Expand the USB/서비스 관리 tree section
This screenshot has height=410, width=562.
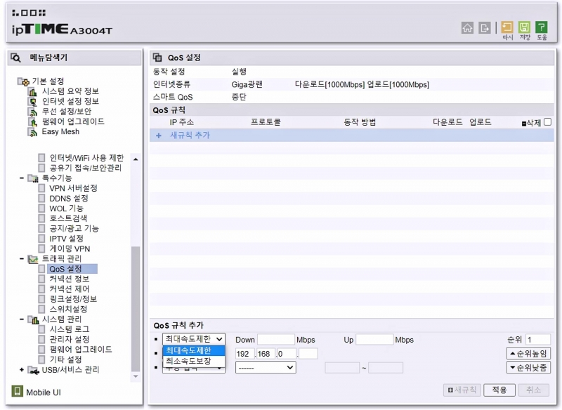22,370
